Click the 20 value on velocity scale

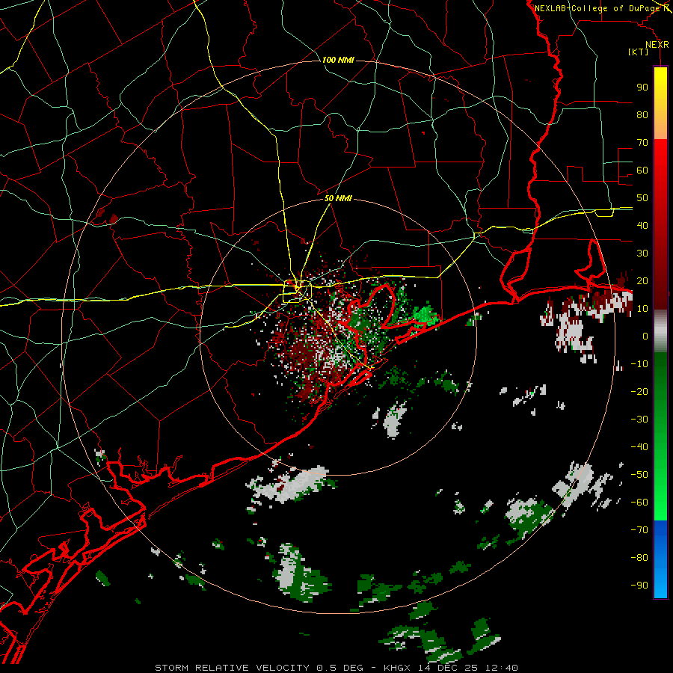point(642,281)
